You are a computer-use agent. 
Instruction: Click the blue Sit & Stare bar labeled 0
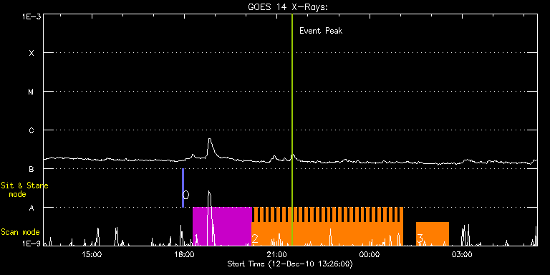[x=183, y=188]
